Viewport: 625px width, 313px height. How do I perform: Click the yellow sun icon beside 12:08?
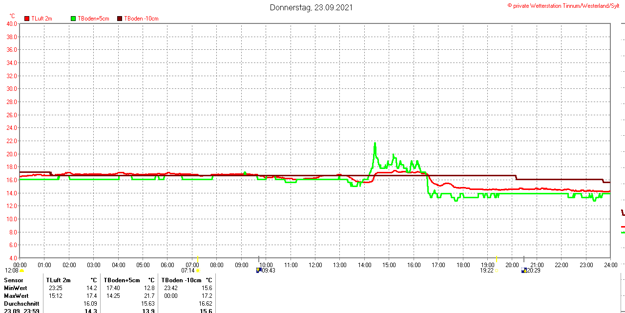point(21,271)
